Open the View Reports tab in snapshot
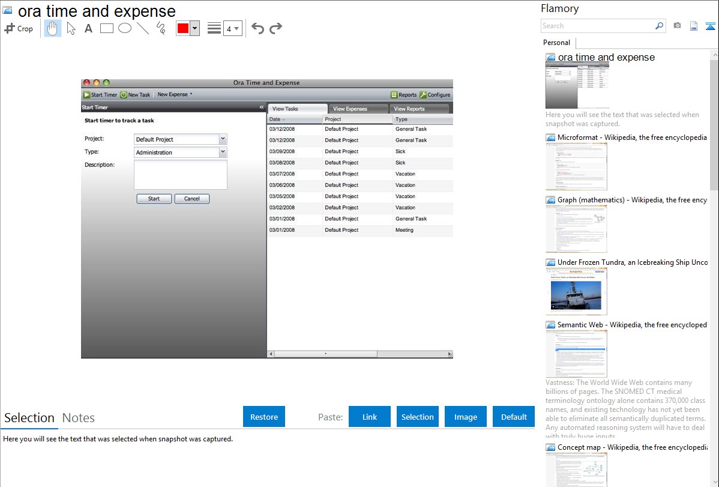Image resolution: width=719 pixels, height=487 pixels. (419, 109)
